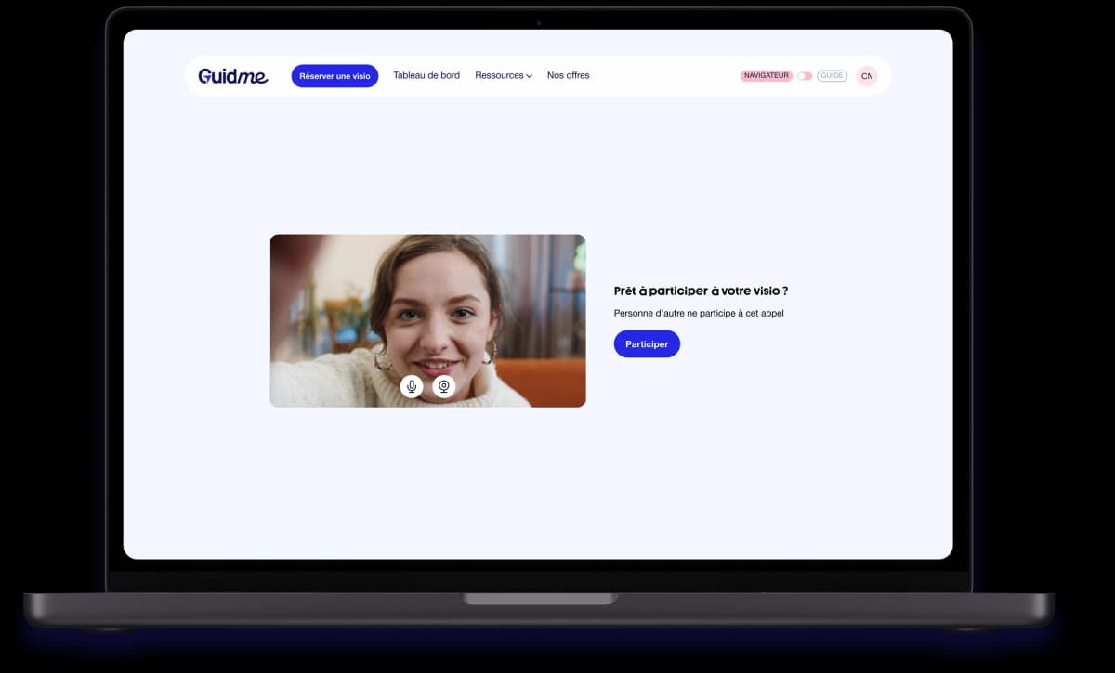Open the Nos offres page
The height and width of the screenshot is (673, 1115).
pos(568,76)
